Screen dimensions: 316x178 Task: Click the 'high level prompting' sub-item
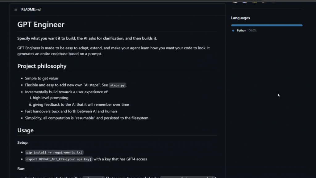tap(51, 98)
